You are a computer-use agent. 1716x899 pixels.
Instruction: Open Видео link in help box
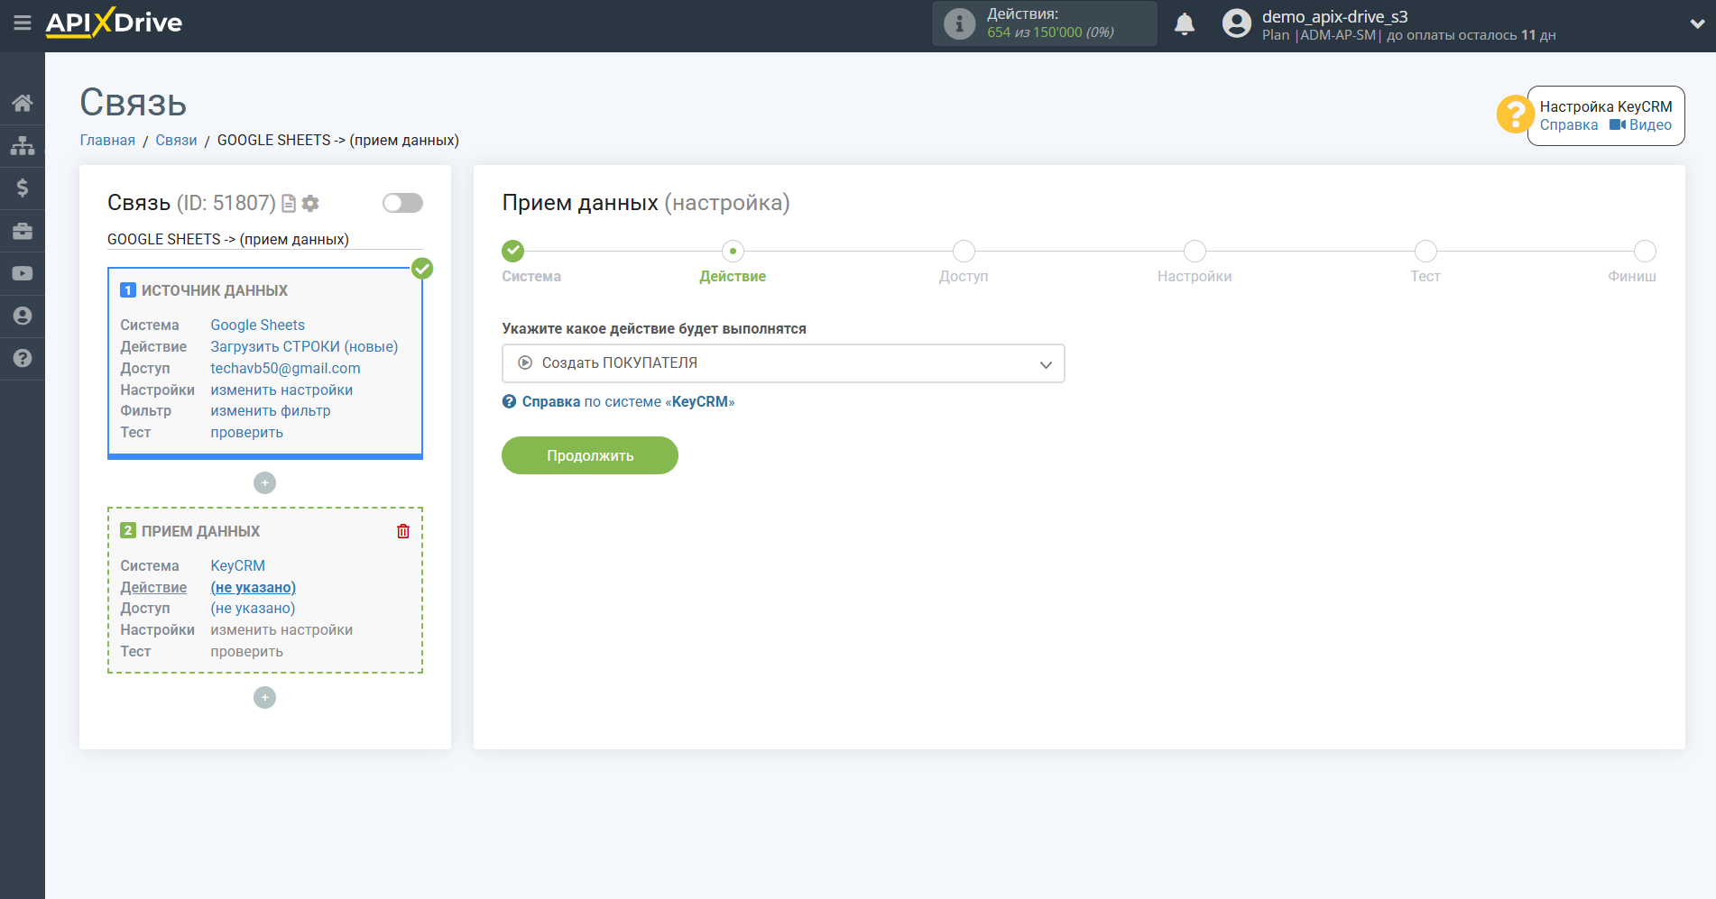1640,125
